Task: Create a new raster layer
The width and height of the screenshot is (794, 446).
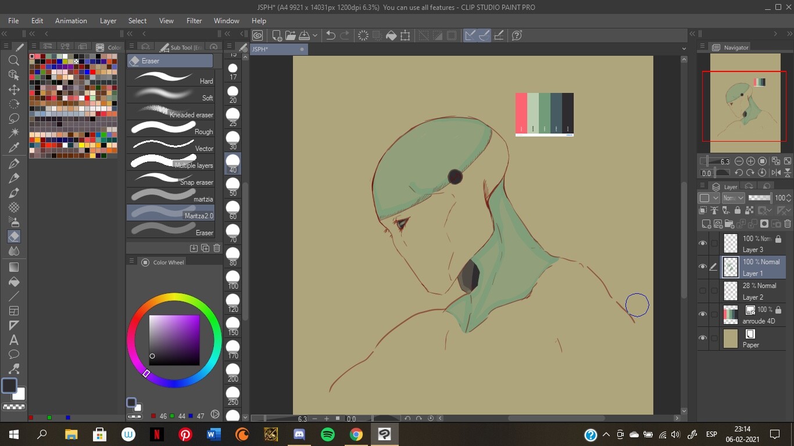Action: point(706,224)
